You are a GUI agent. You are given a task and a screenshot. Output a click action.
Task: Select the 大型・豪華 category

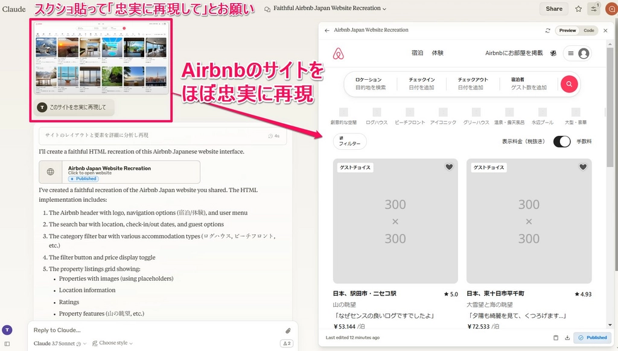click(576, 117)
